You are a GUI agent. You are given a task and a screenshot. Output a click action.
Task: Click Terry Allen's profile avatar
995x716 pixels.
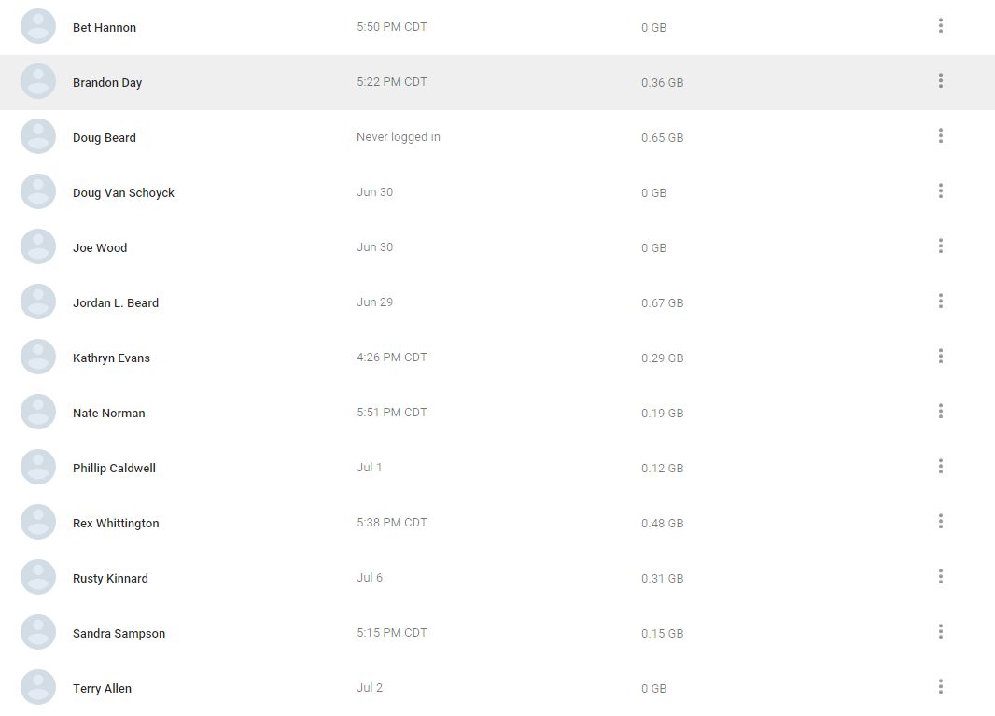(38, 687)
